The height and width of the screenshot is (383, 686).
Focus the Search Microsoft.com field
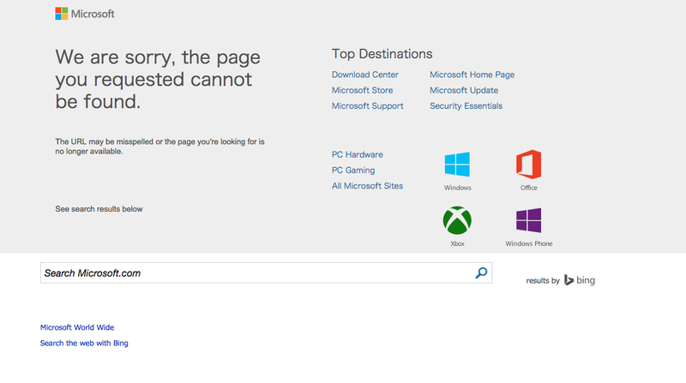tap(266, 272)
